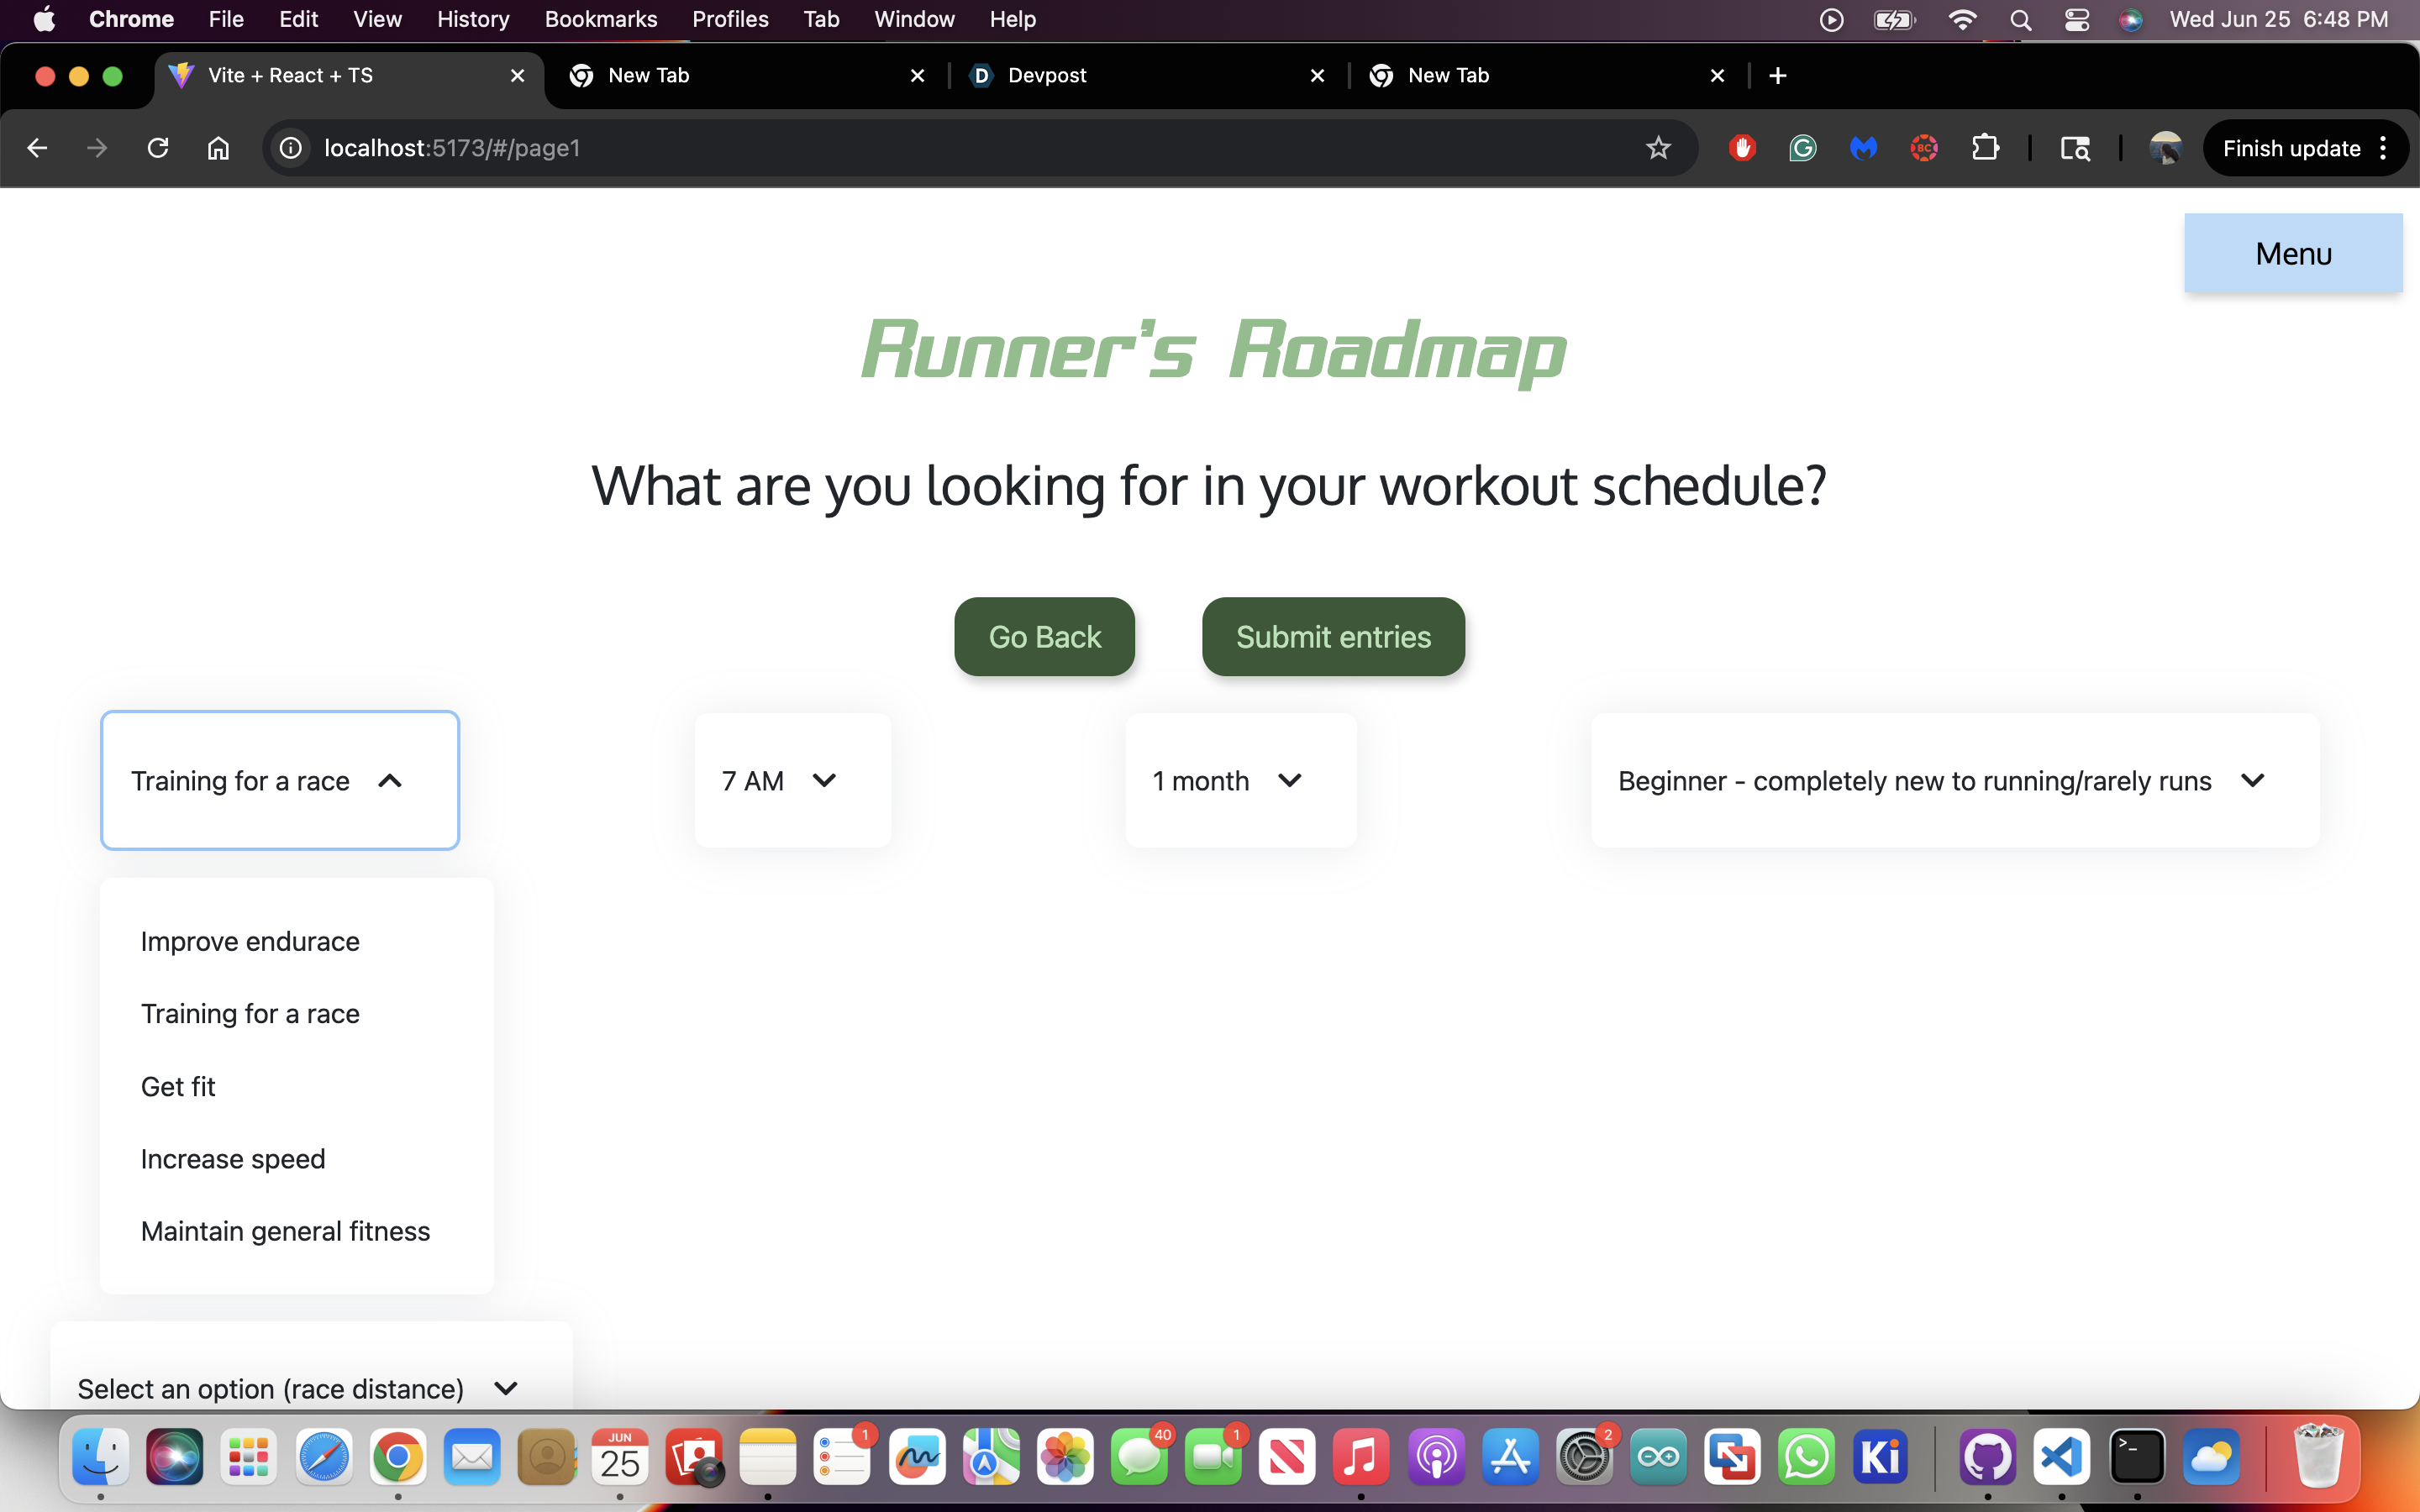Viewport: 2420px width, 1512px height.
Task: Select Maintain general fitness option
Action: [285, 1231]
